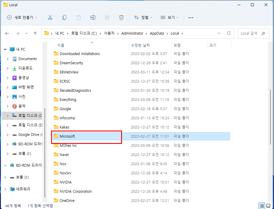Expand the Documents tree node

[x=7, y=59]
